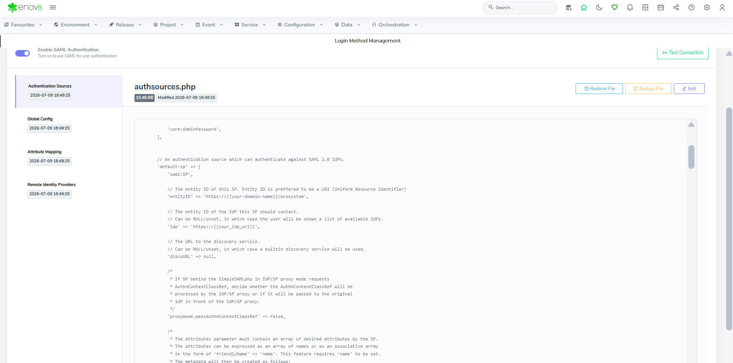Expand the Configuration dropdown chevron
Screen dimensions: 733x363
321,25
